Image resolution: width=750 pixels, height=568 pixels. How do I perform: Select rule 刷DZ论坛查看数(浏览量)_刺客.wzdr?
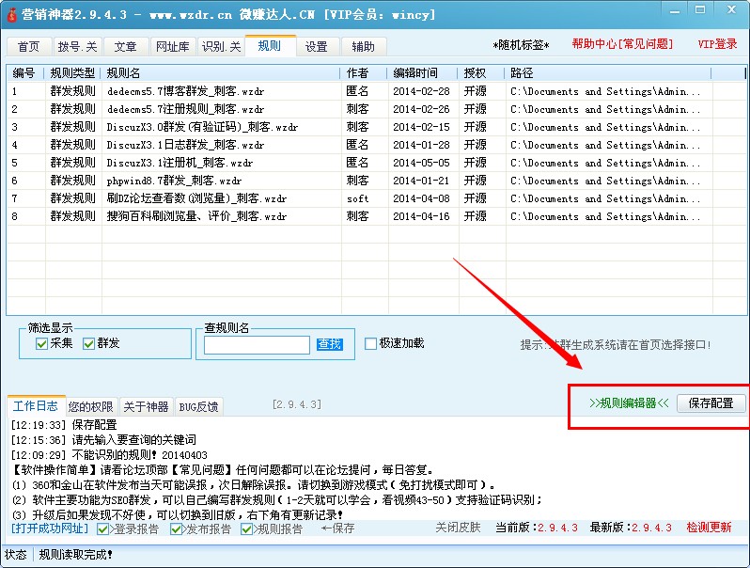tap(196, 198)
